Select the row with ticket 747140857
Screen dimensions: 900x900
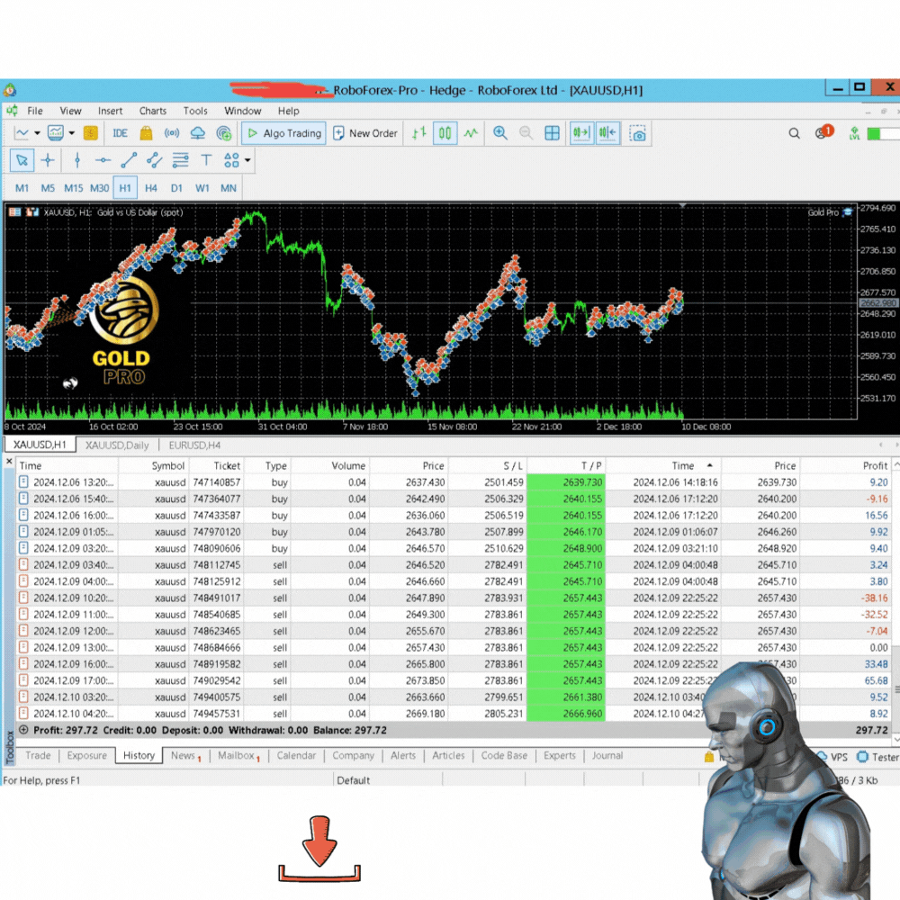click(454, 482)
